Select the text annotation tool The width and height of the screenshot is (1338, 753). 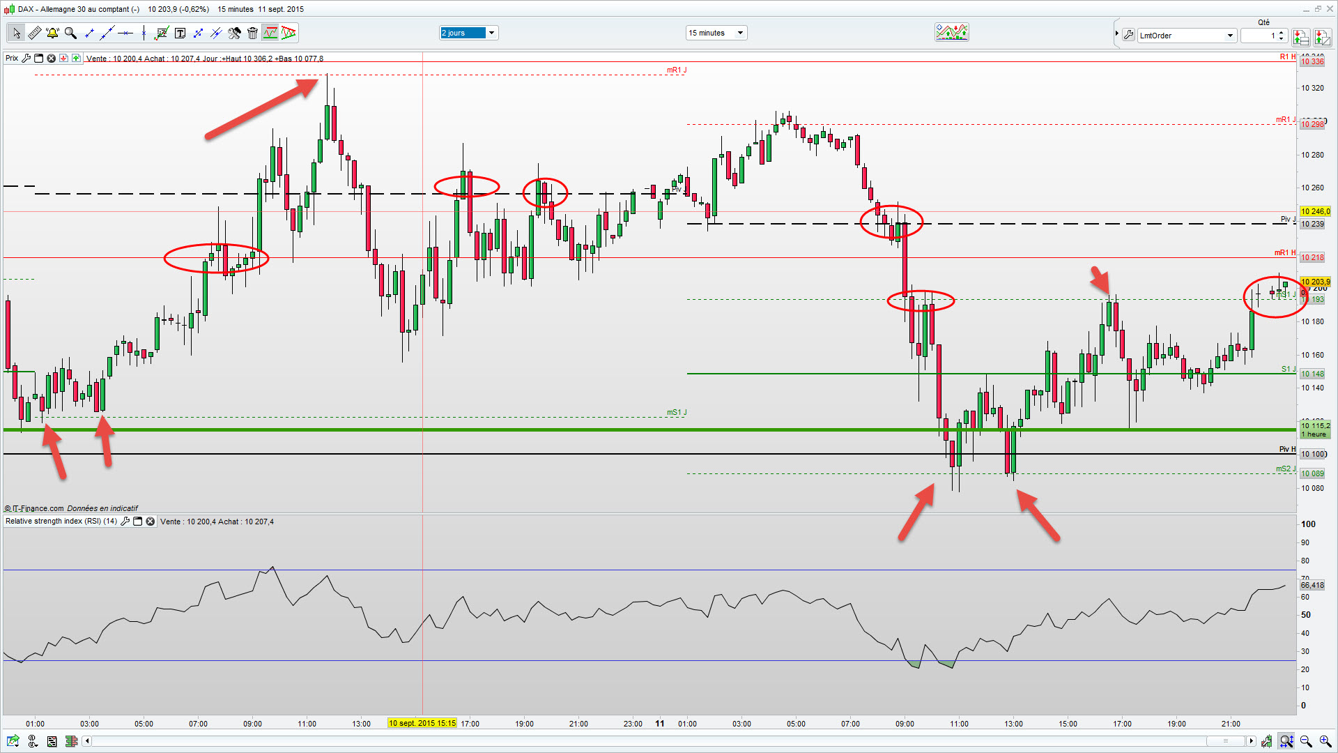point(180,33)
